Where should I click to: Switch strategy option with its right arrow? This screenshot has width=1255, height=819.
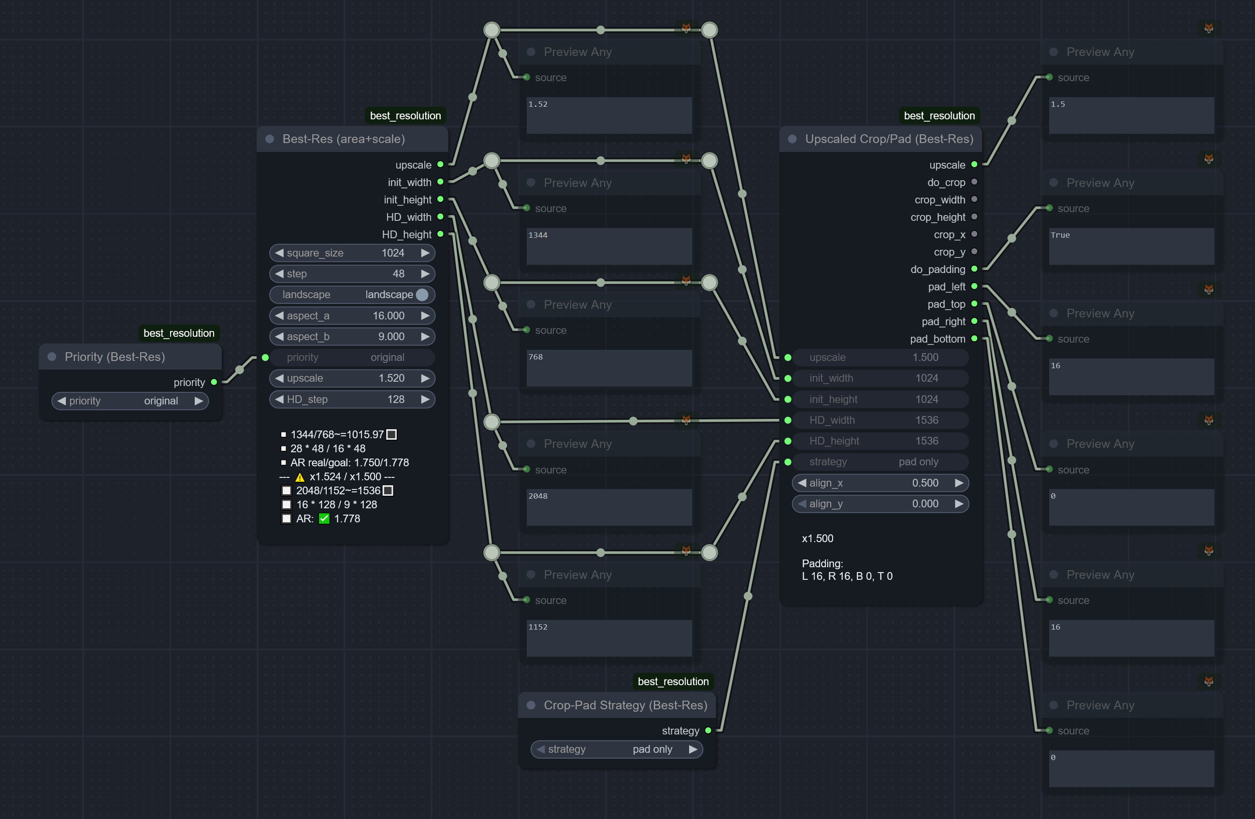pyautogui.click(x=693, y=749)
